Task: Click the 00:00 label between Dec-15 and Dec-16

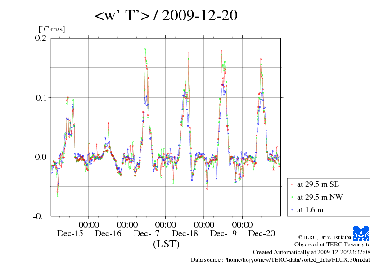Action: coord(89,224)
